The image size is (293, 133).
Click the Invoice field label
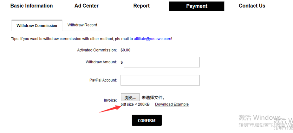(x=110, y=100)
